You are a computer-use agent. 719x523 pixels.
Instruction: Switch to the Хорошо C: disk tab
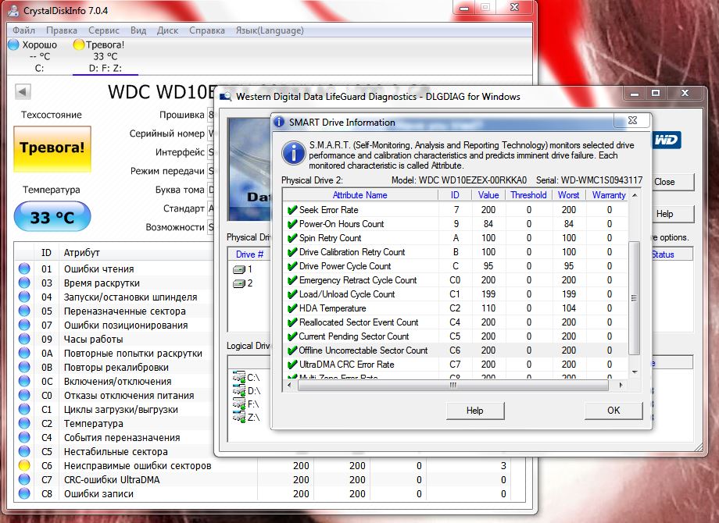(x=33, y=56)
